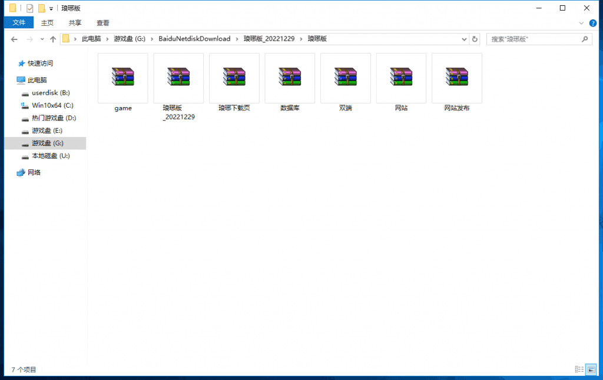This screenshot has height=380, width=603.
Task: Customize quick access toolbar dropdown arrow
Action: click(51, 8)
